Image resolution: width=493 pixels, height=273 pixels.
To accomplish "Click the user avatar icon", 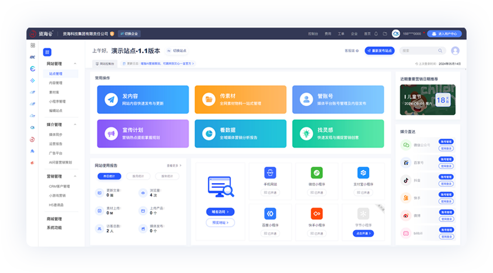I will (x=455, y=50).
